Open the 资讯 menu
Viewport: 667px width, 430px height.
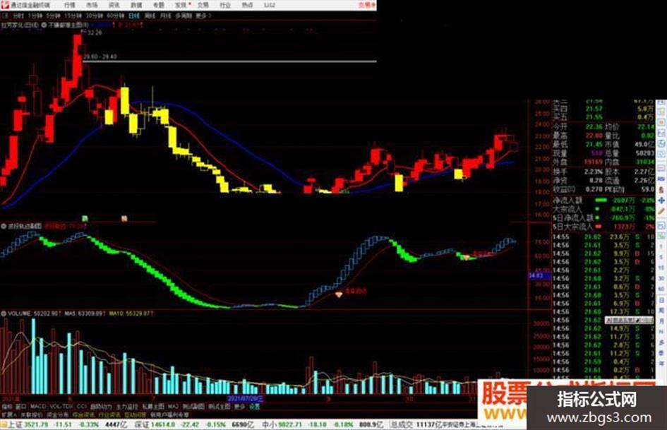tap(114, 5)
